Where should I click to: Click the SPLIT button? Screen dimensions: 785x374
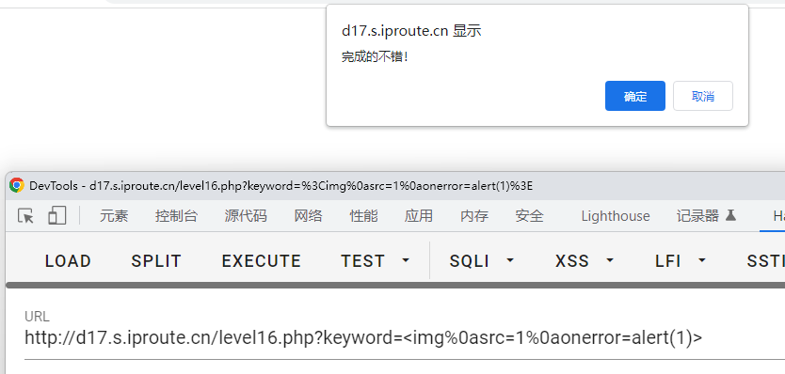click(156, 261)
